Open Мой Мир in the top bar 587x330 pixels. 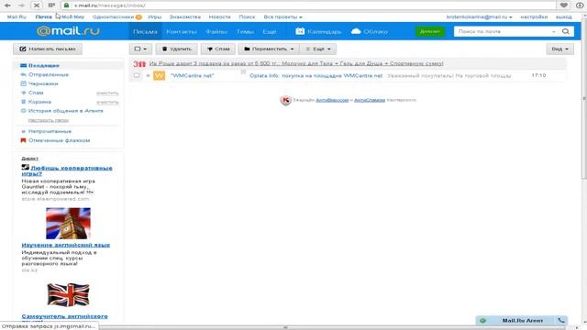(x=72, y=16)
